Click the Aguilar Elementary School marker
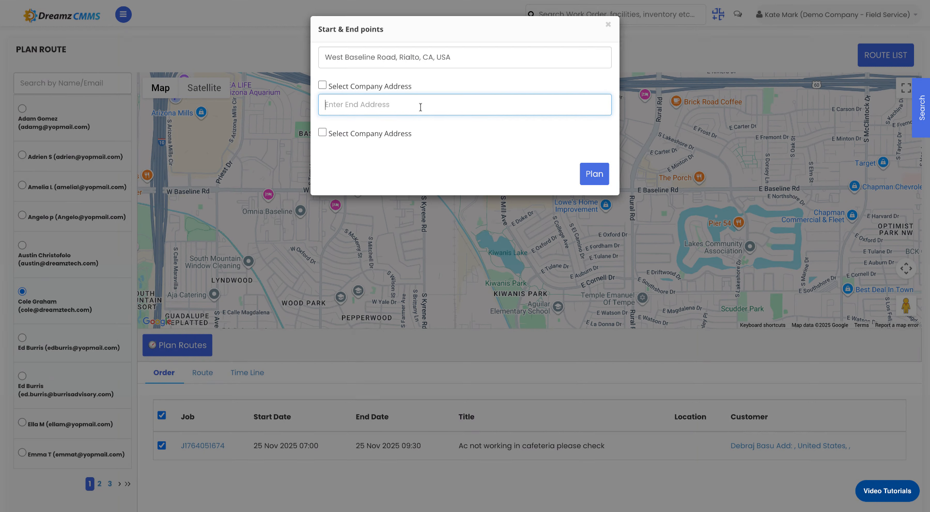The height and width of the screenshot is (512, 930). pyautogui.click(x=558, y=306)
